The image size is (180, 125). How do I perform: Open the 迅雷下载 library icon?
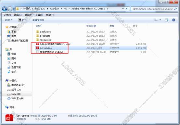click(x=9, y=67)
